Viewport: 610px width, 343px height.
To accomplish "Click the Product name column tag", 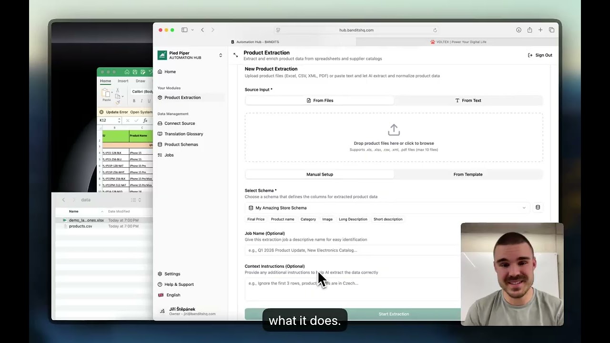I will (283, 219).
